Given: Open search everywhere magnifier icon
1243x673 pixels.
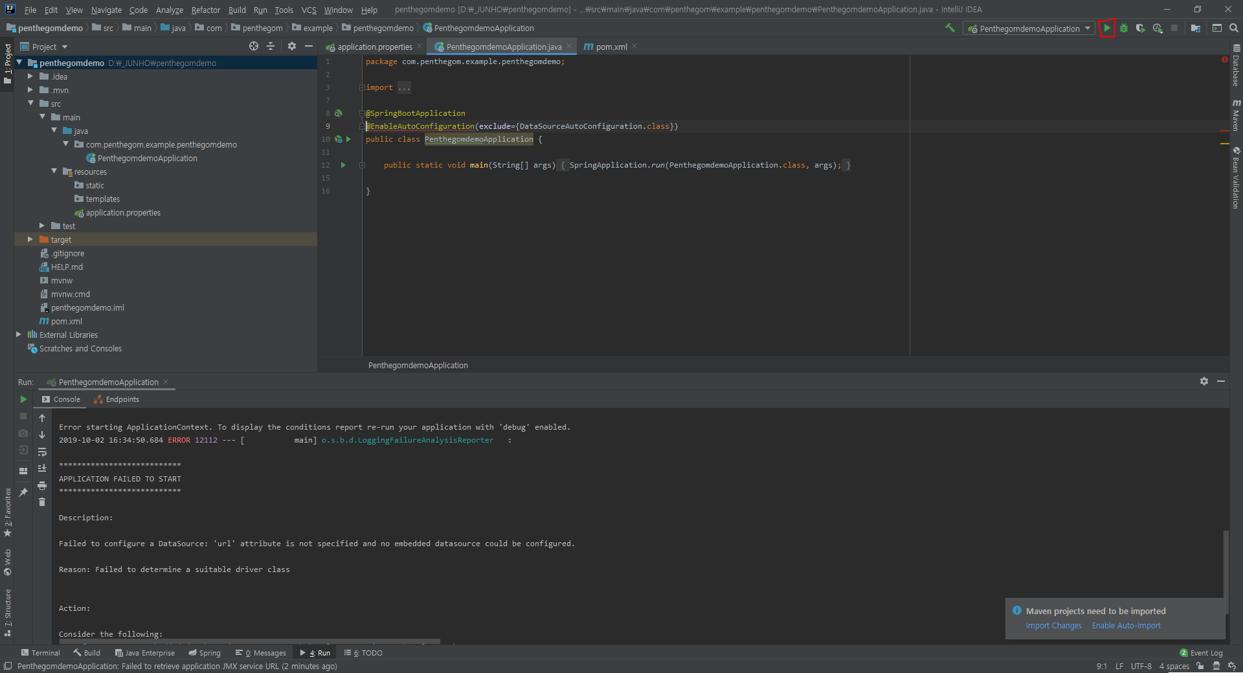Looking at the screenshot, I should (1234, 28).
